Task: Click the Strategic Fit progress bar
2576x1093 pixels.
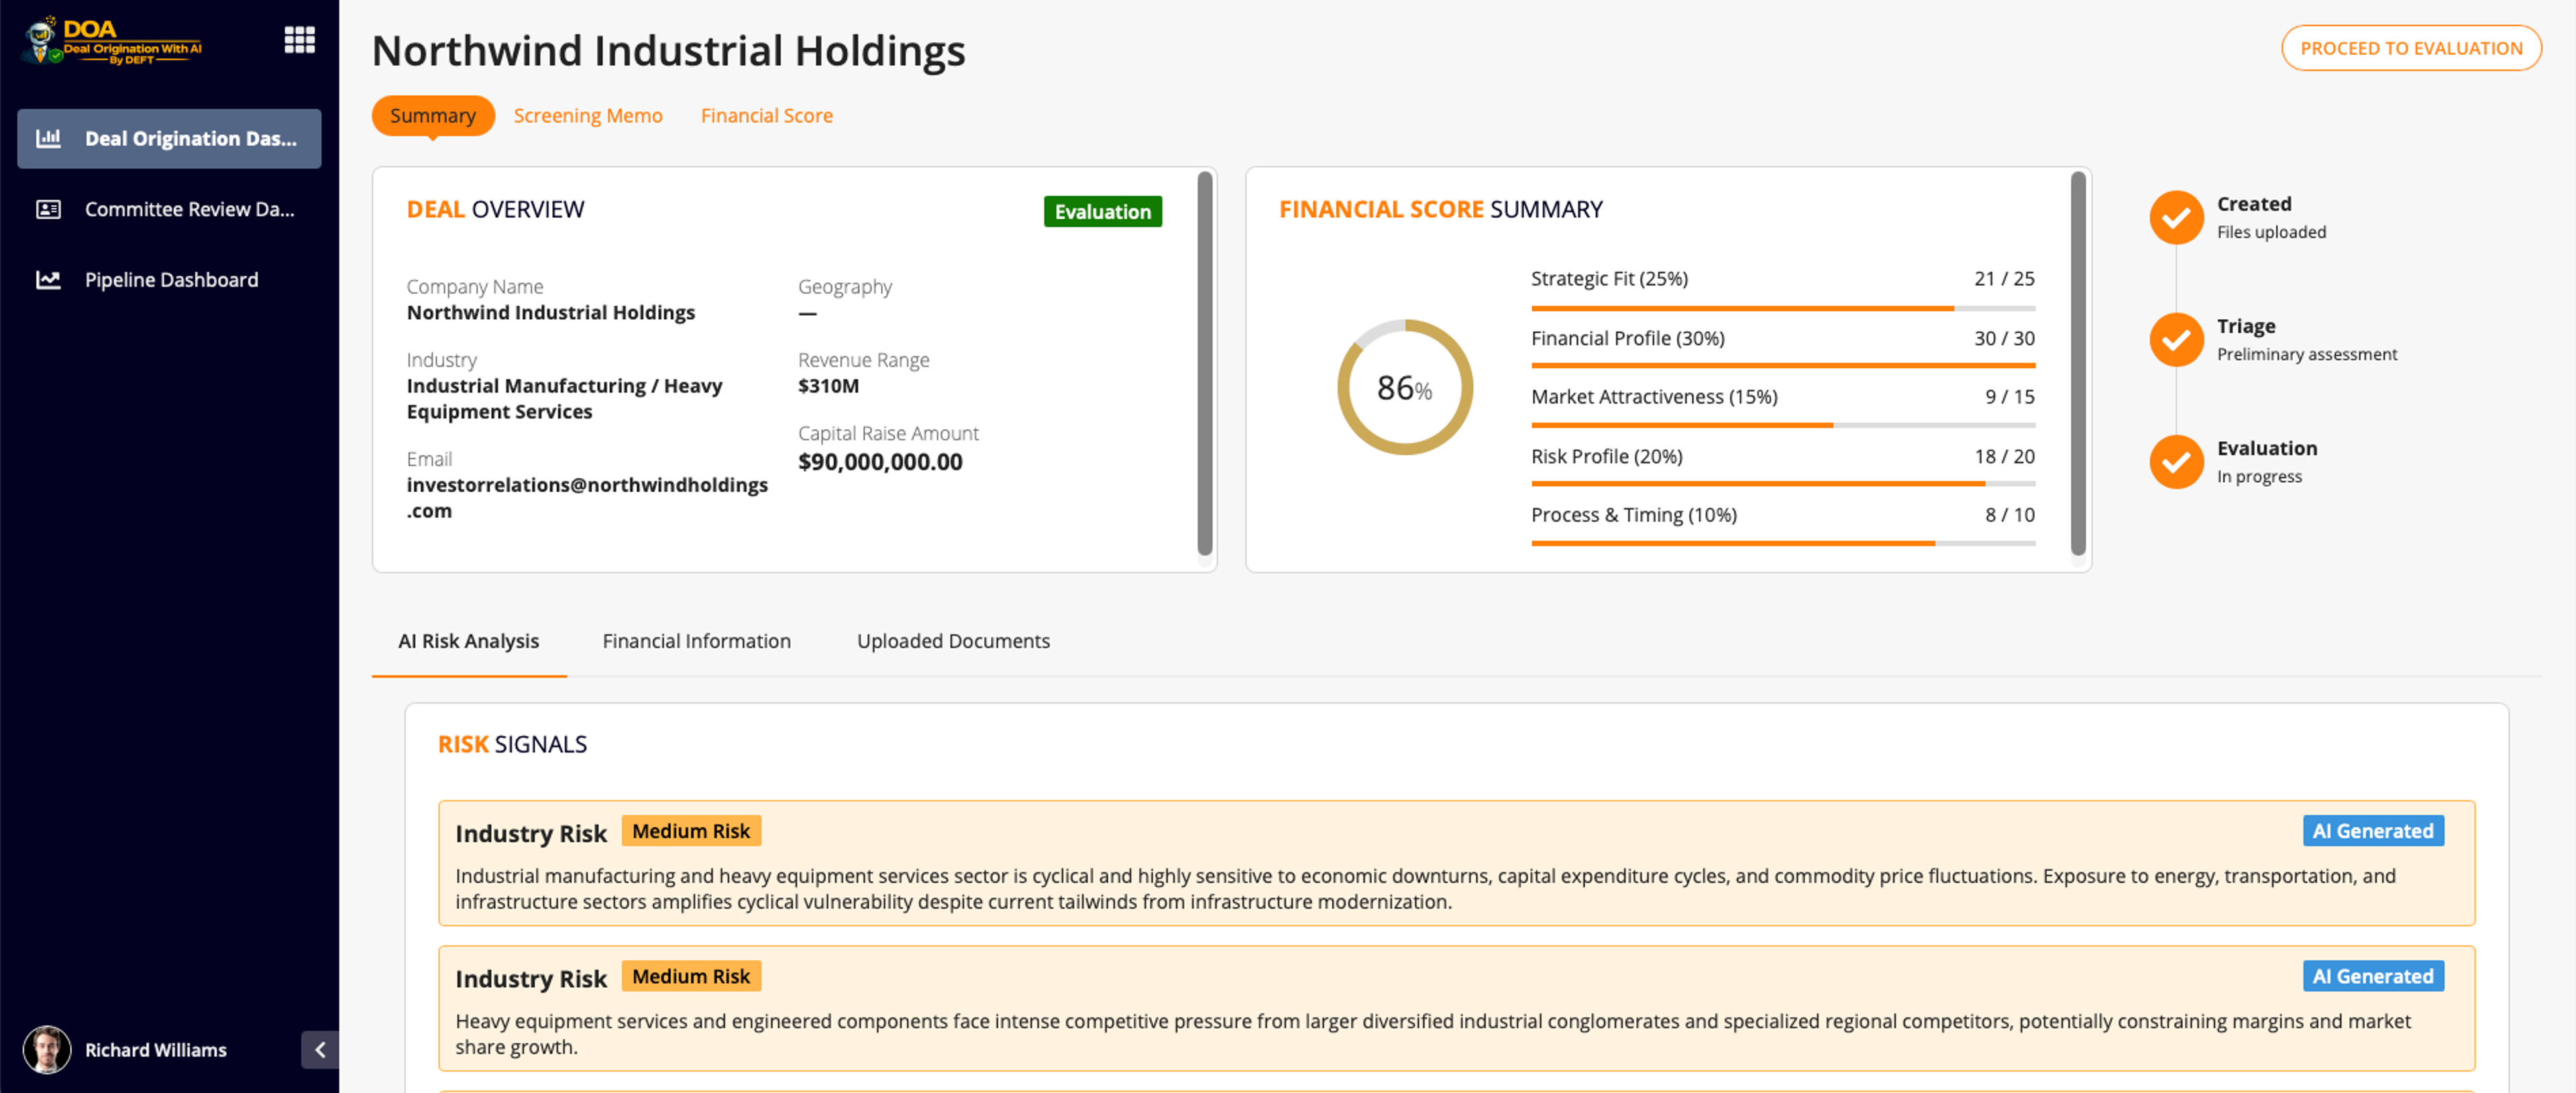Action: pyautogui.click(x=1783, y=308)
